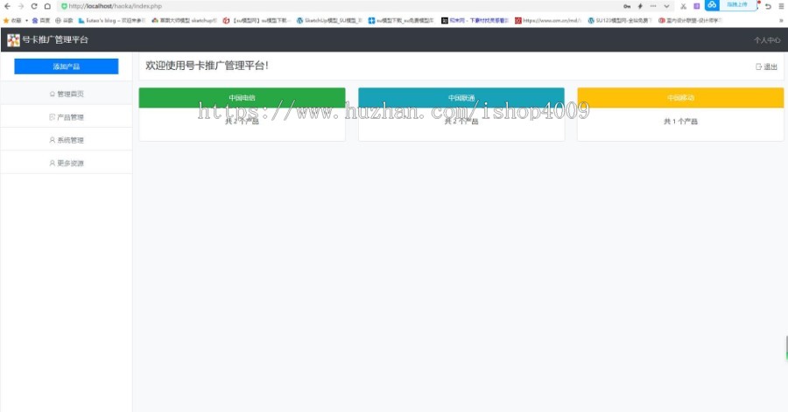The image size is (788, 412).
Task: Open the 【su模型网】 bookmark
Action: (257, 21)
